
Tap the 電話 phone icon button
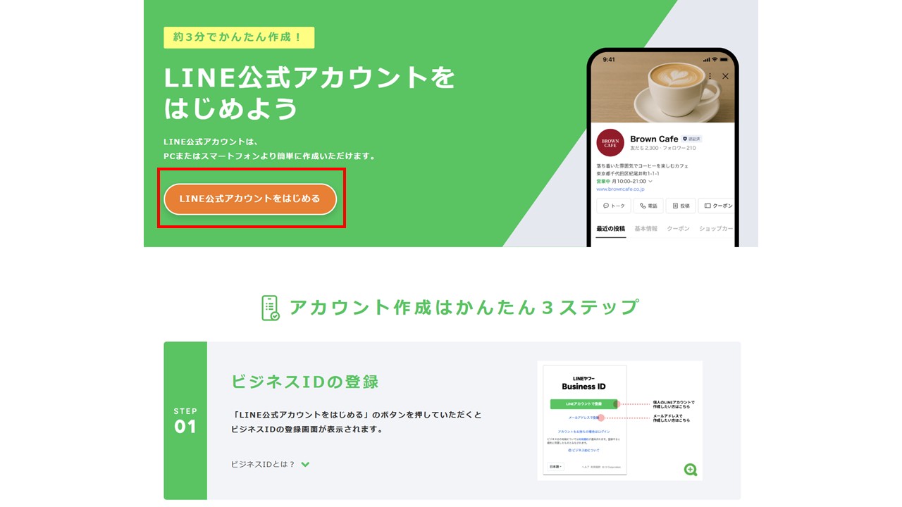click(648, 206)
